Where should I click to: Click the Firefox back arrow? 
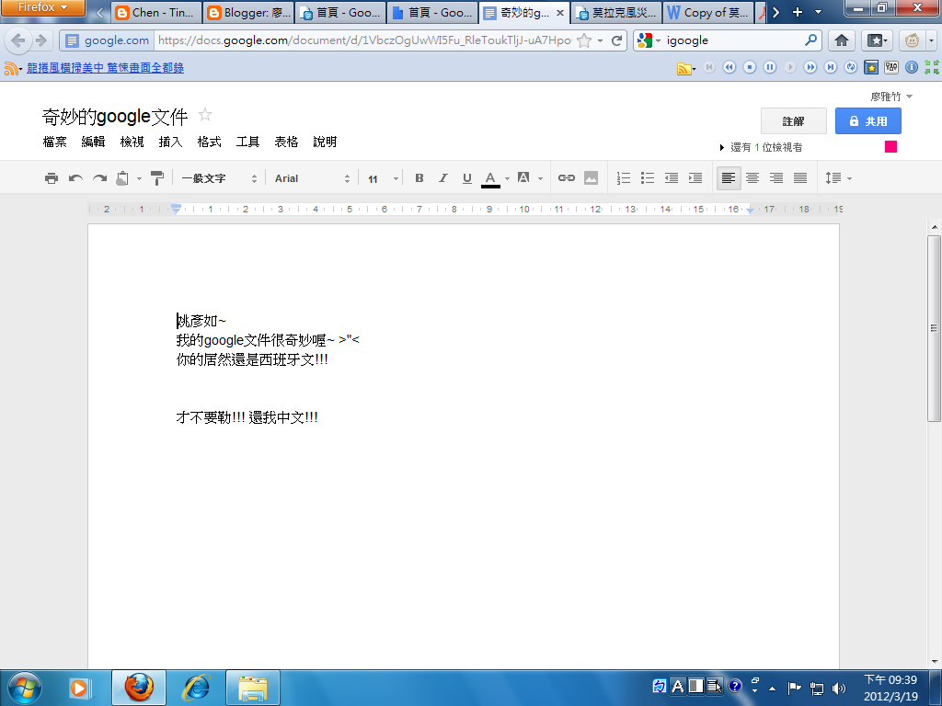pos(18,40)
